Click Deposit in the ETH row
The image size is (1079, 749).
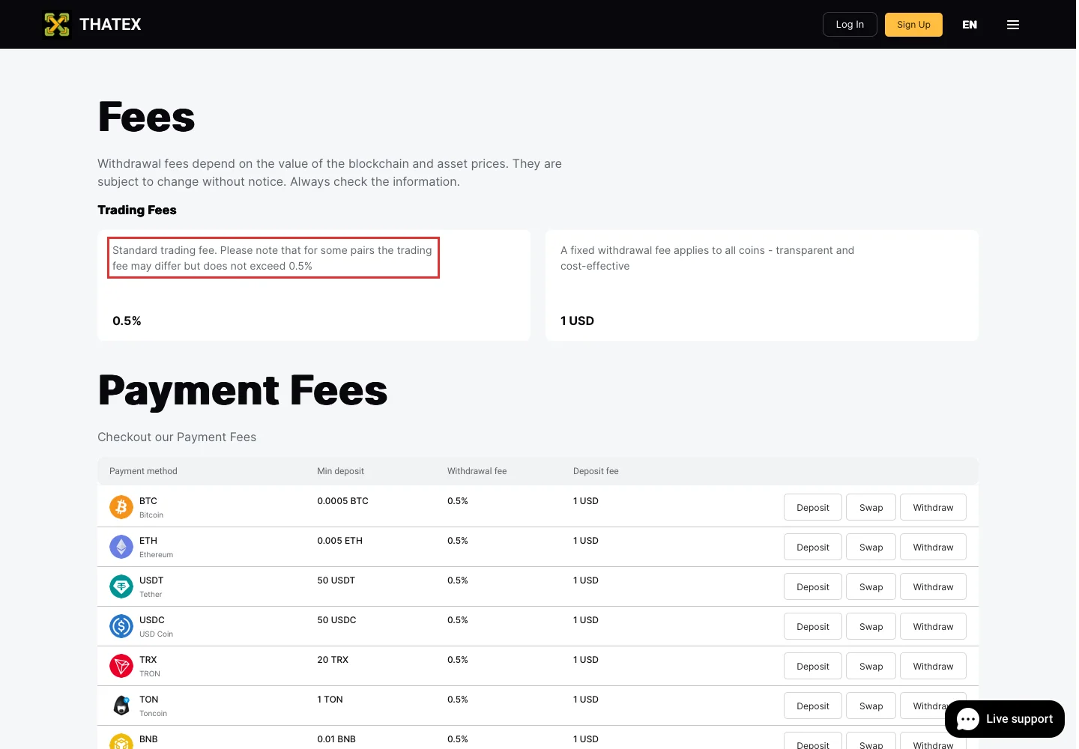tap(813, 547)
